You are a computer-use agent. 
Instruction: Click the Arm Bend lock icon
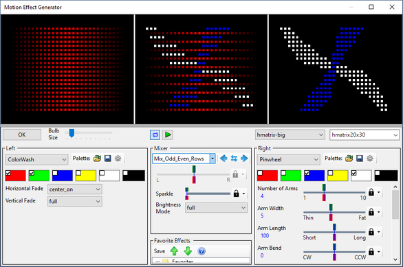(371, 252)
